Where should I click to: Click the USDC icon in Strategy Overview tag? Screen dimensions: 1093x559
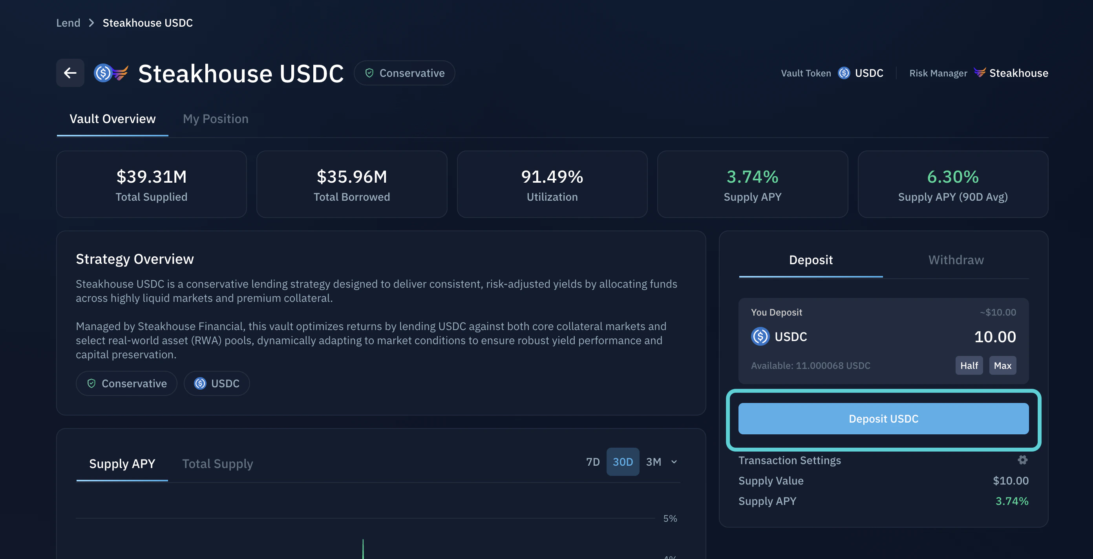(x=200, y=383)
